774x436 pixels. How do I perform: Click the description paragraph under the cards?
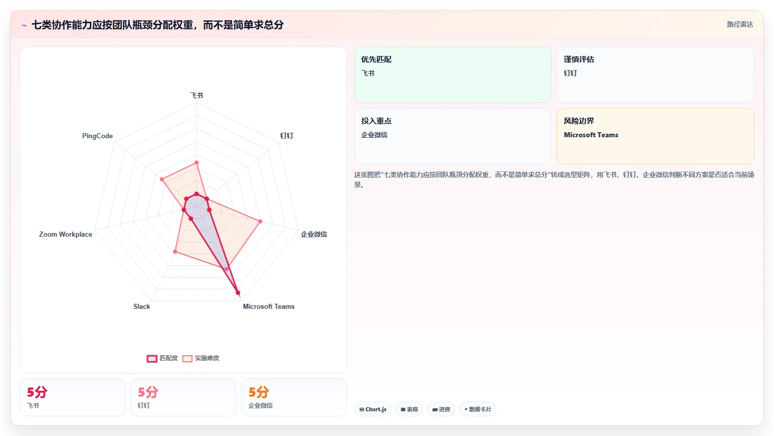pyautogui.click(x=554, y=180)
